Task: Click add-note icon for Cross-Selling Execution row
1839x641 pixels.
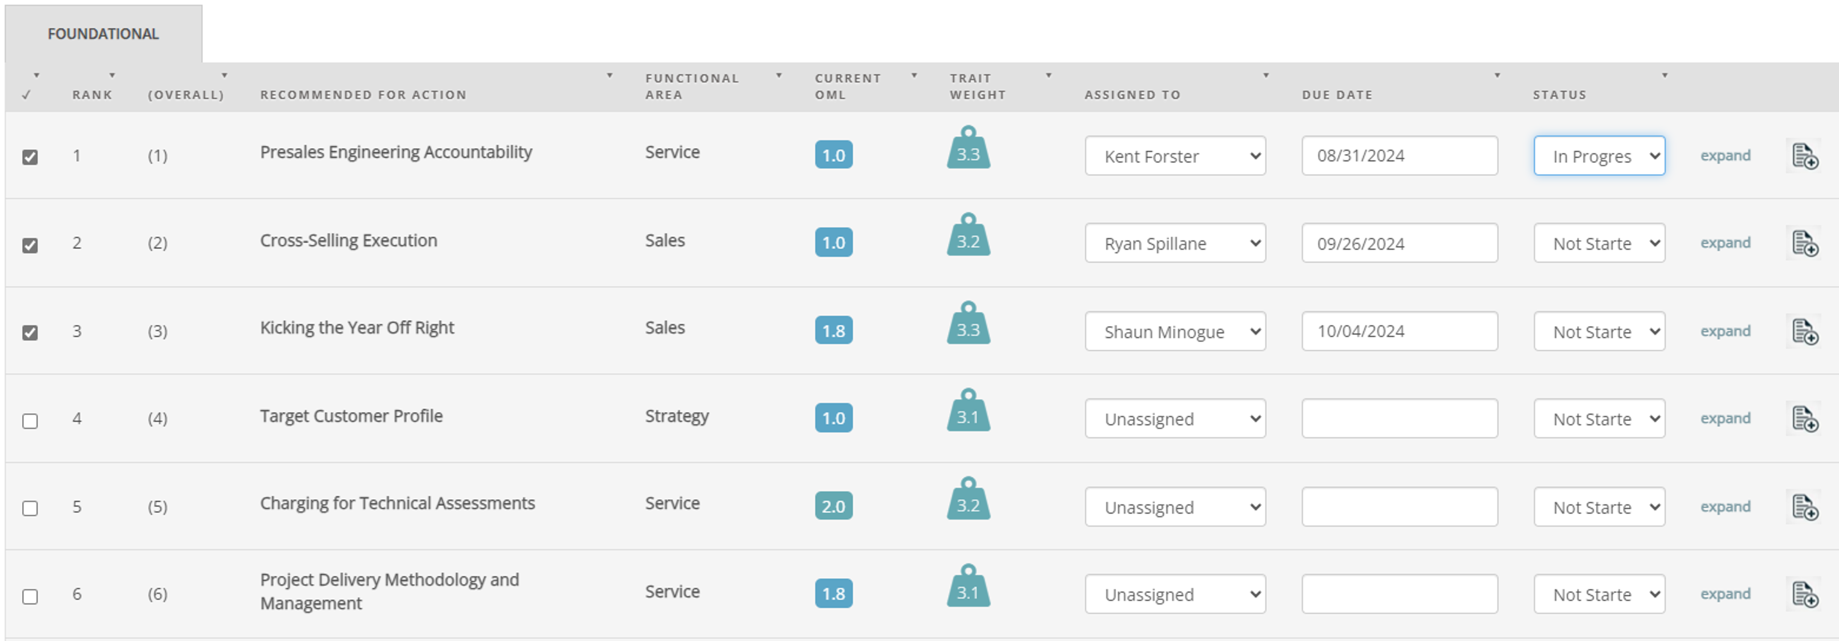Action: tap(1805, 244)
